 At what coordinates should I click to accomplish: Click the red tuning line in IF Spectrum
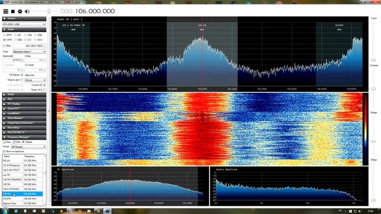pos(130,185)
